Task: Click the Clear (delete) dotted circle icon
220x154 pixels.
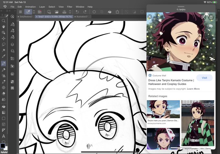Action: pos(94,12)
